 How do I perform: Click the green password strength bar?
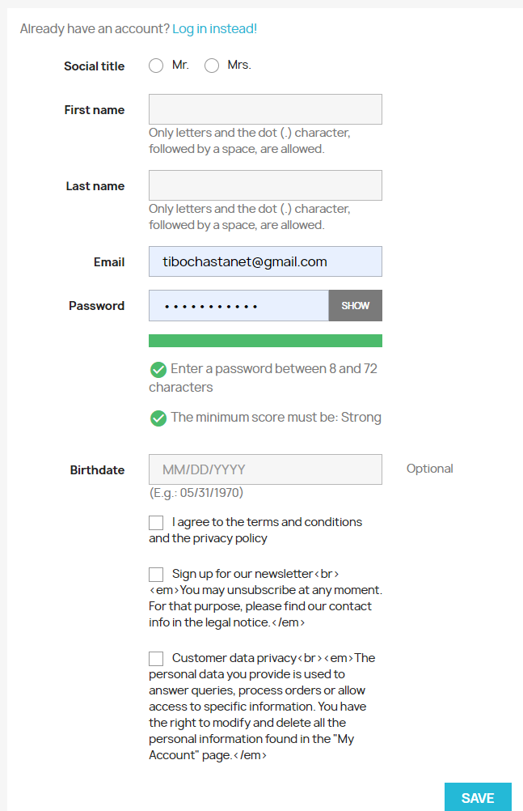click(266, 341)
